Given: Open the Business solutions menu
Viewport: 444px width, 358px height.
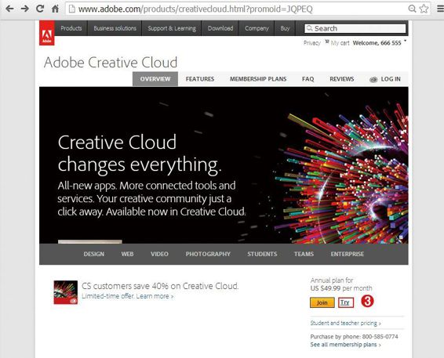Looking at the screenshot, I should [115, 28].
